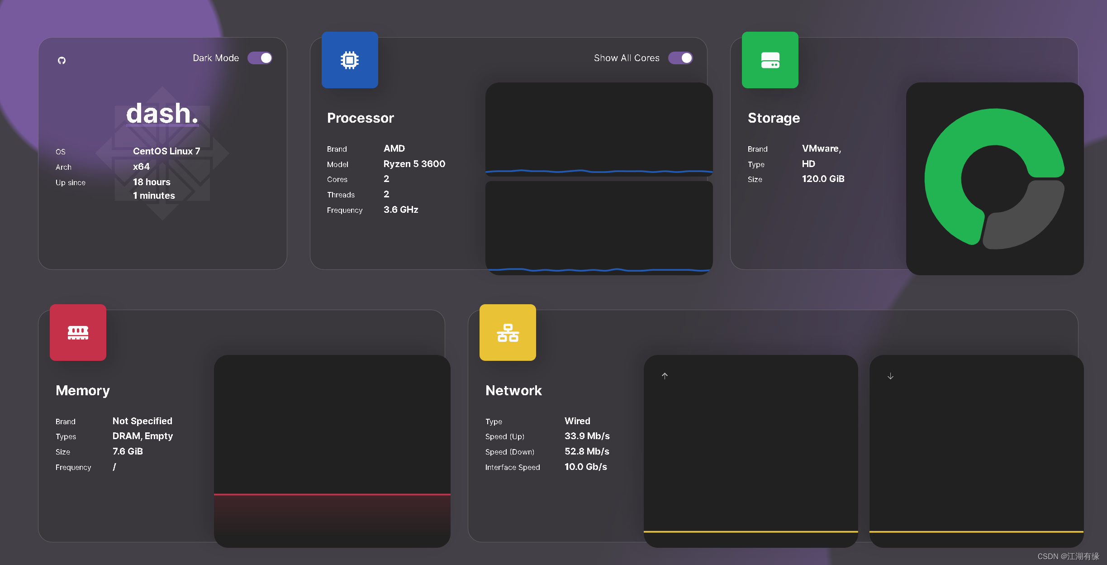Click the dash. title text

(x=162, y=113)
